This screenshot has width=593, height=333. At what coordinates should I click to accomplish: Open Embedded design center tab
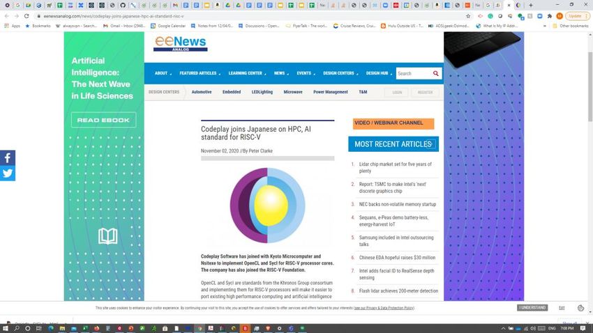tap(232, 92)
